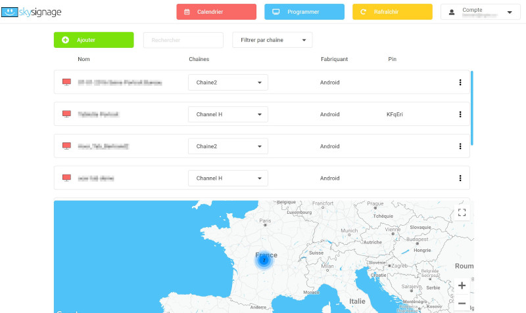
Task: Click the Ajouter button
Action: 93,40
